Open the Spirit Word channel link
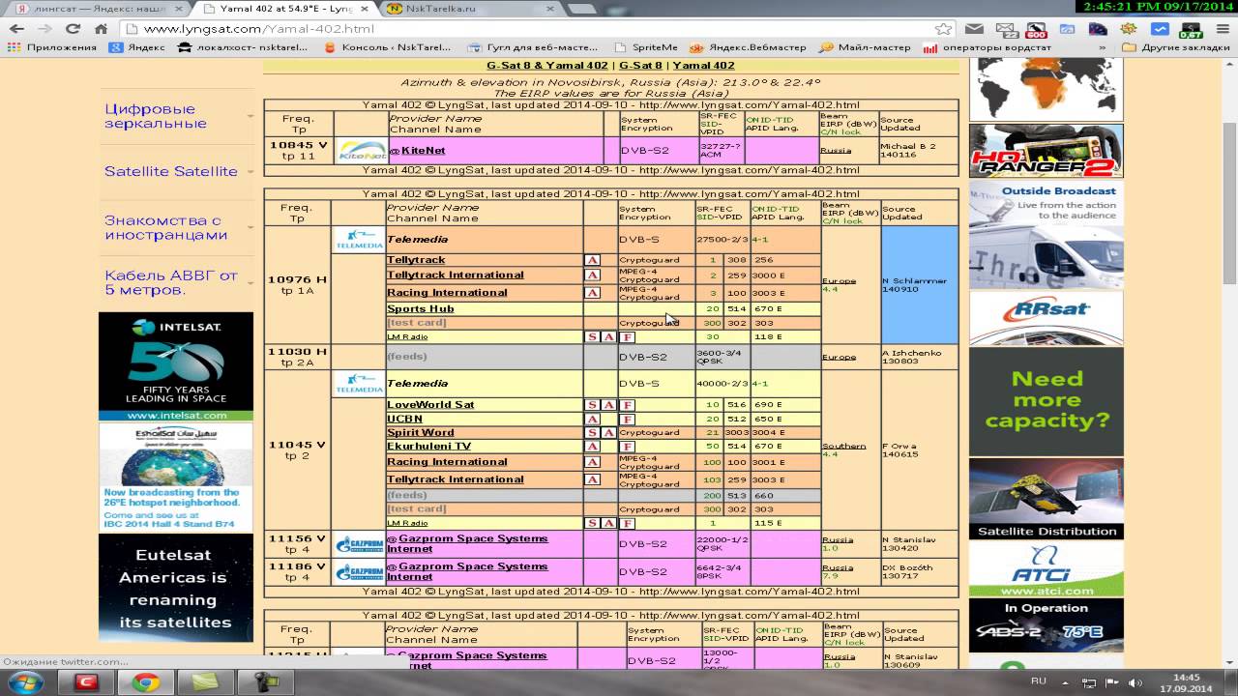 click(421, 433)
